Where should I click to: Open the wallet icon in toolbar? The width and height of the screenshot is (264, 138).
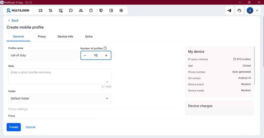click(111, 11)
